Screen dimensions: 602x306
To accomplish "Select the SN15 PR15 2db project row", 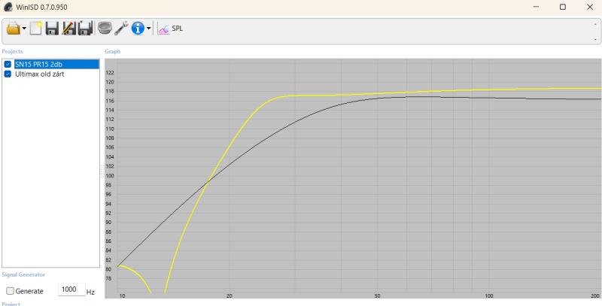I will point(56,65).
